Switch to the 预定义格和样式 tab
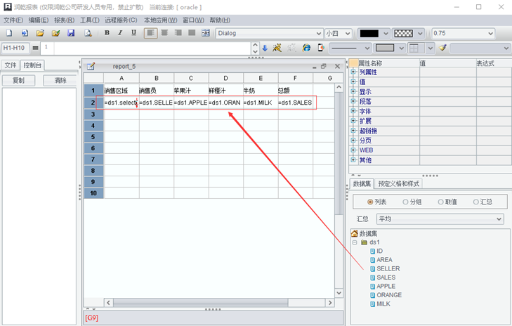This screenshot has width=512, height=326. [398, 184]
